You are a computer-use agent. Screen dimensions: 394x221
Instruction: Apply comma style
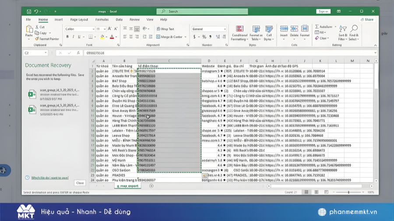click(x=210, y=37)
